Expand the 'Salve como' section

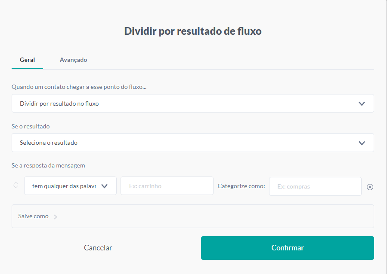(34, 216)
